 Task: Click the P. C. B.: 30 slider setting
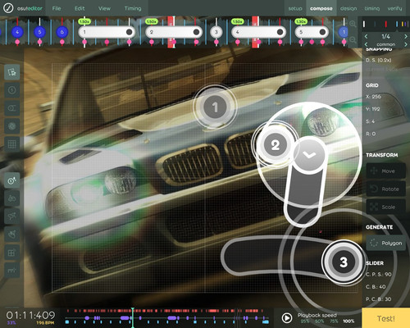[x=379, y=299]
